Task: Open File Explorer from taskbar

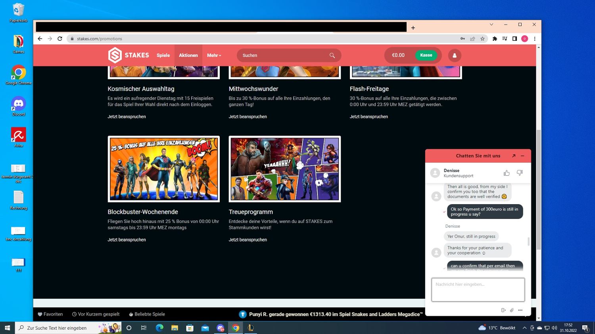Action: (x=175, y=328)
